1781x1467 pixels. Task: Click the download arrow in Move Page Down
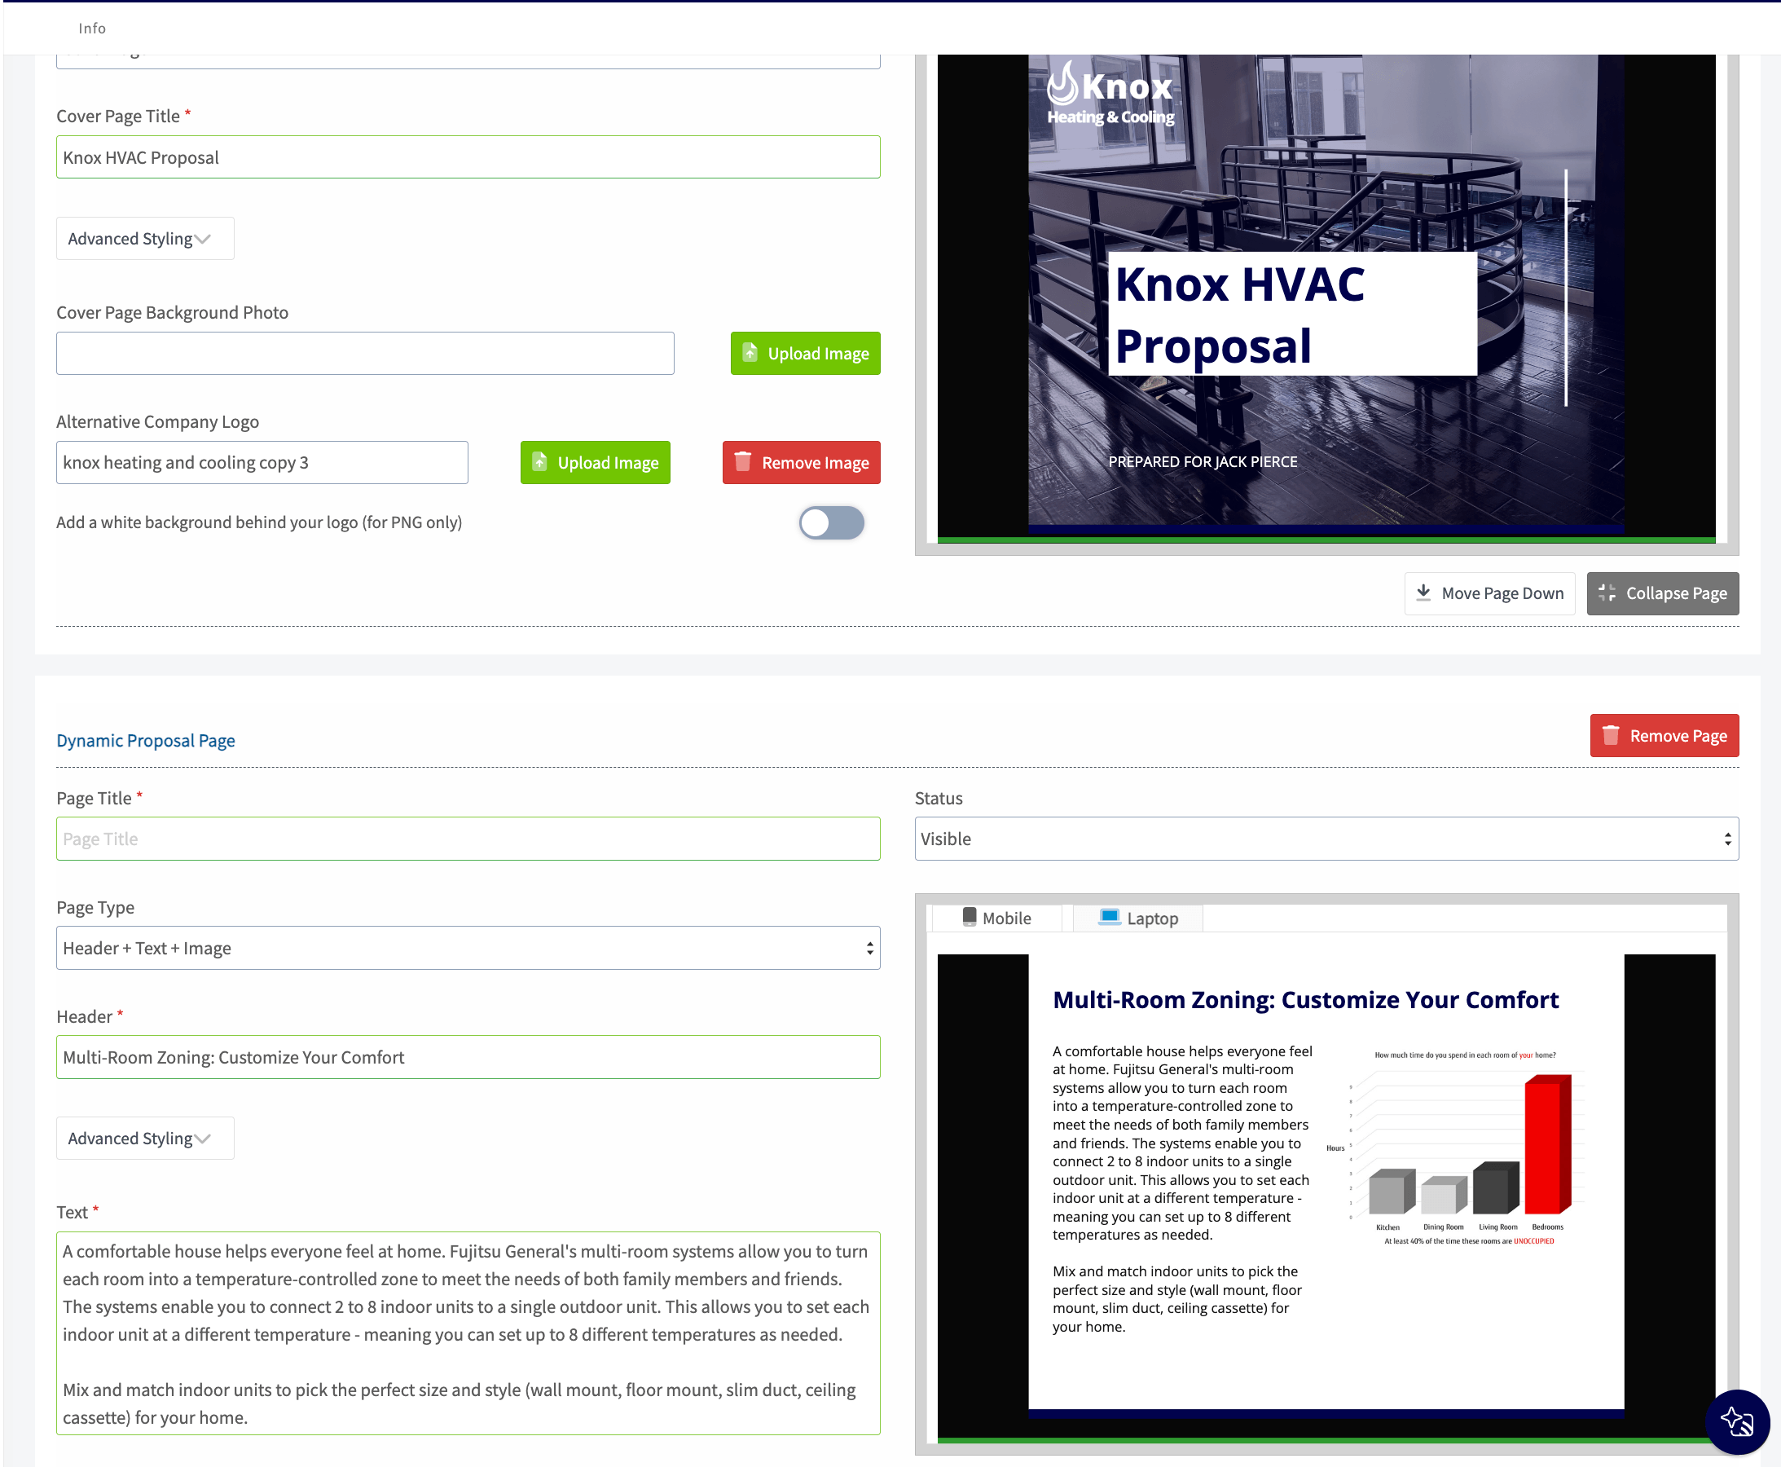1423,593
